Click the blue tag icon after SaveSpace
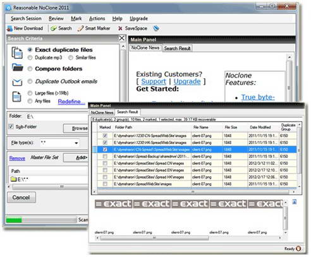This screenshot has height=257, width=311. pyautogui.click(x=156, y=28)
